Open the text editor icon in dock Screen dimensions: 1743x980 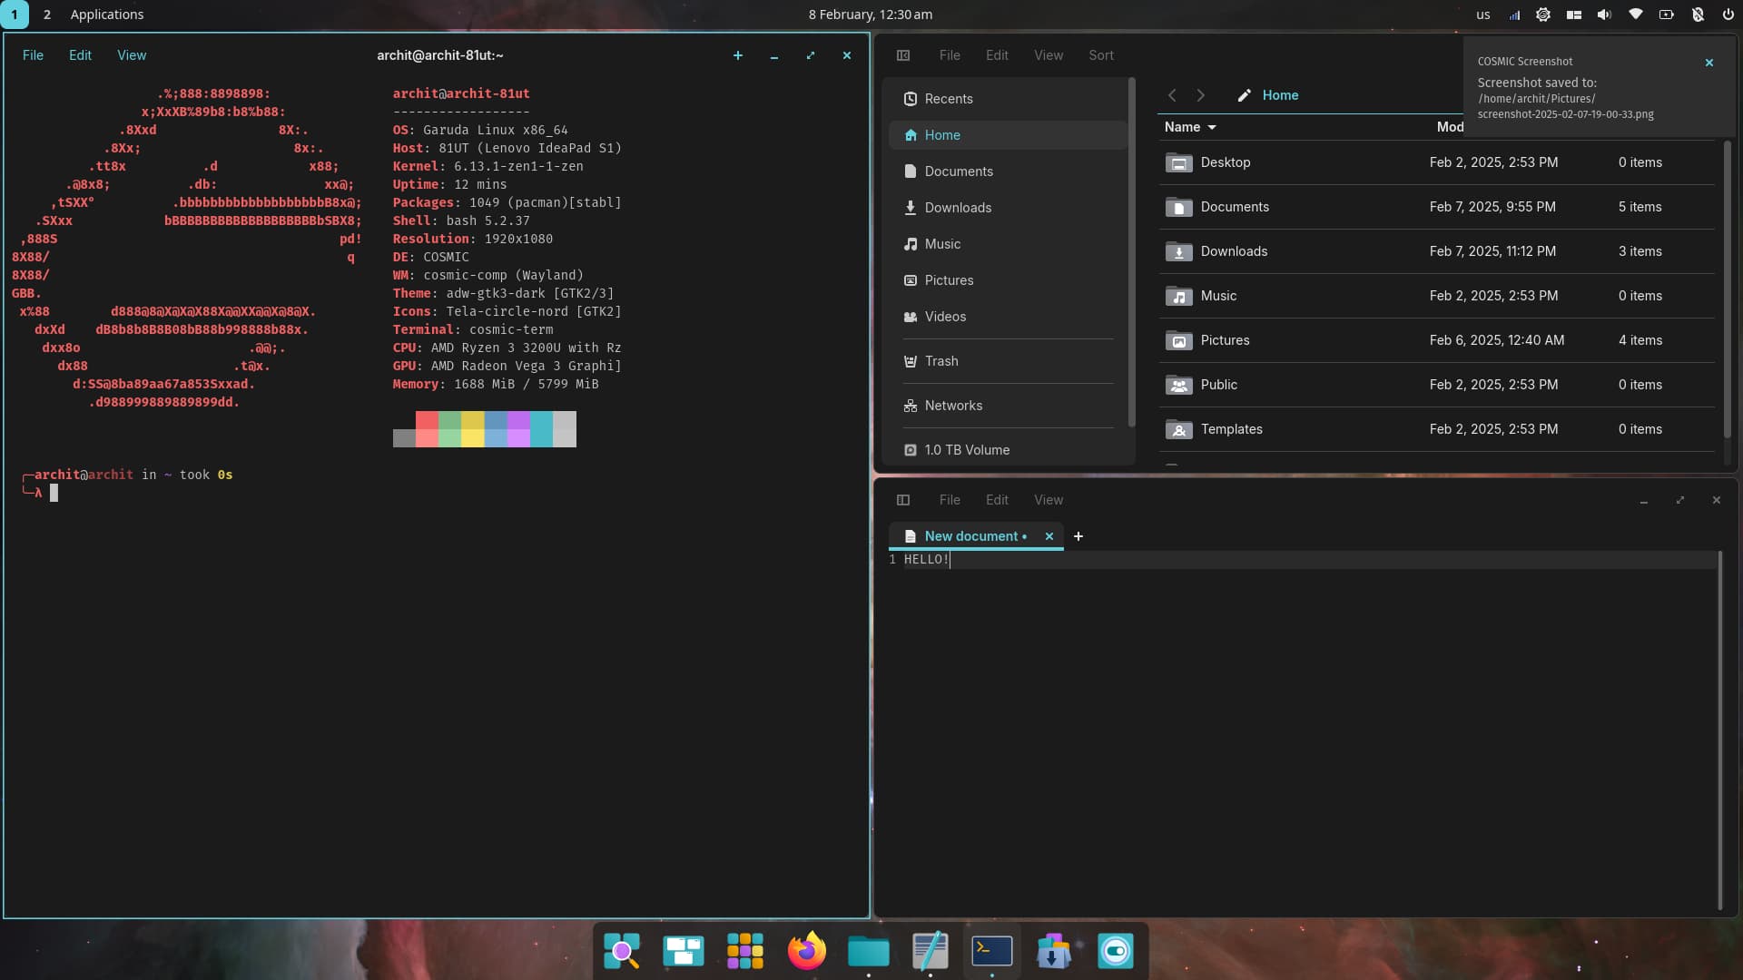[931, 951]
